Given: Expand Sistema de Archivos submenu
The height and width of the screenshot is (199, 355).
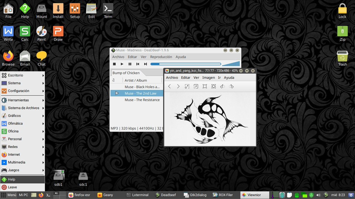Looking at the screenshot, I should click(x=22, y=108).
